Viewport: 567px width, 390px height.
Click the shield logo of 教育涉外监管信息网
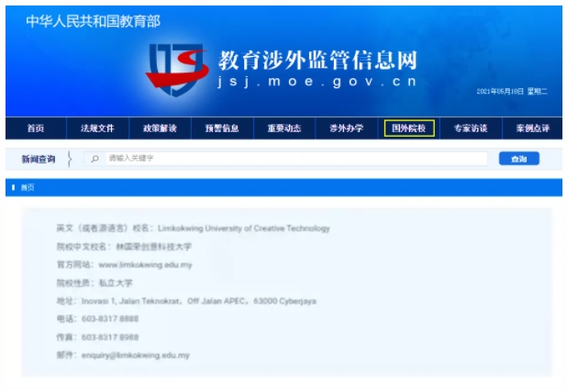177,70
